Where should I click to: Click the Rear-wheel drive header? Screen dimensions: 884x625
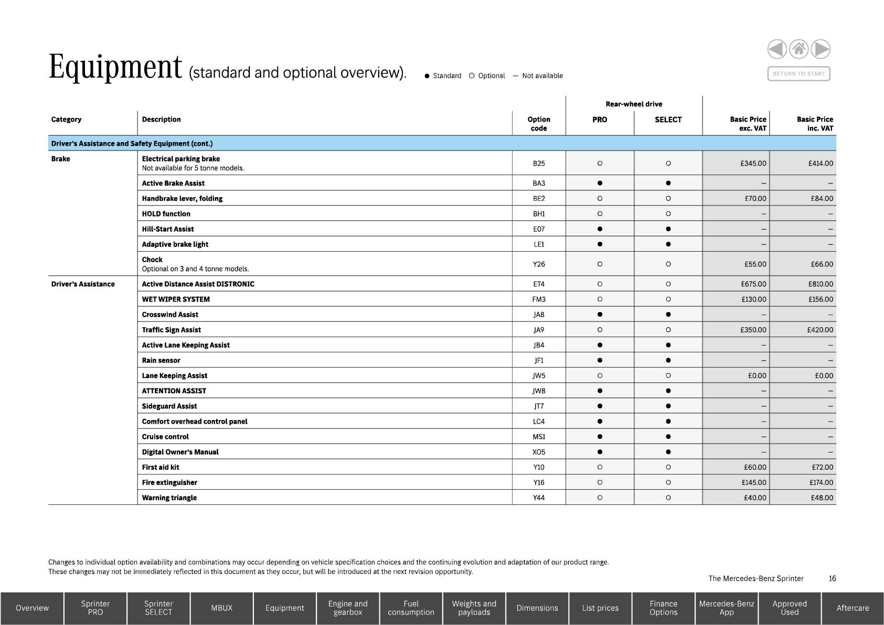[x=634, y=104]
